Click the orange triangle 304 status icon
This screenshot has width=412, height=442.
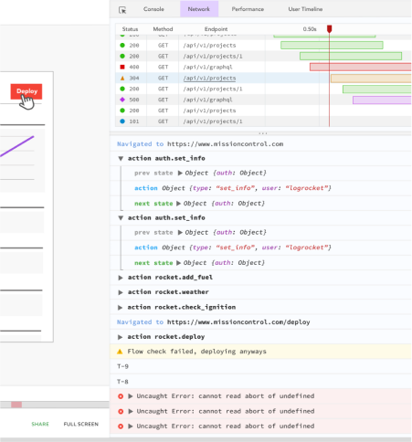click(122, 78)
